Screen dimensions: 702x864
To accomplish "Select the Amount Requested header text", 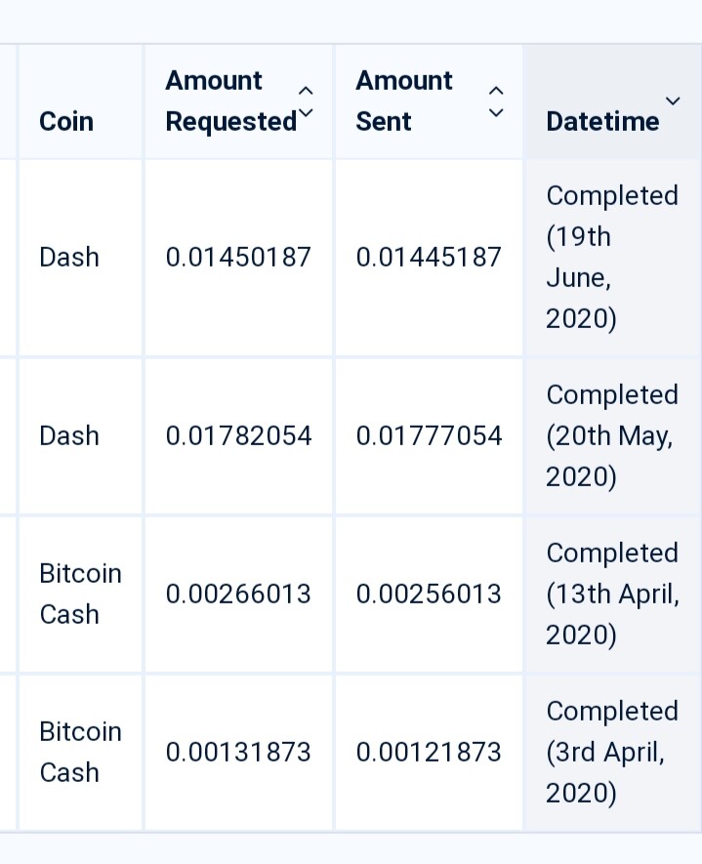I will [x=230, y=102].
